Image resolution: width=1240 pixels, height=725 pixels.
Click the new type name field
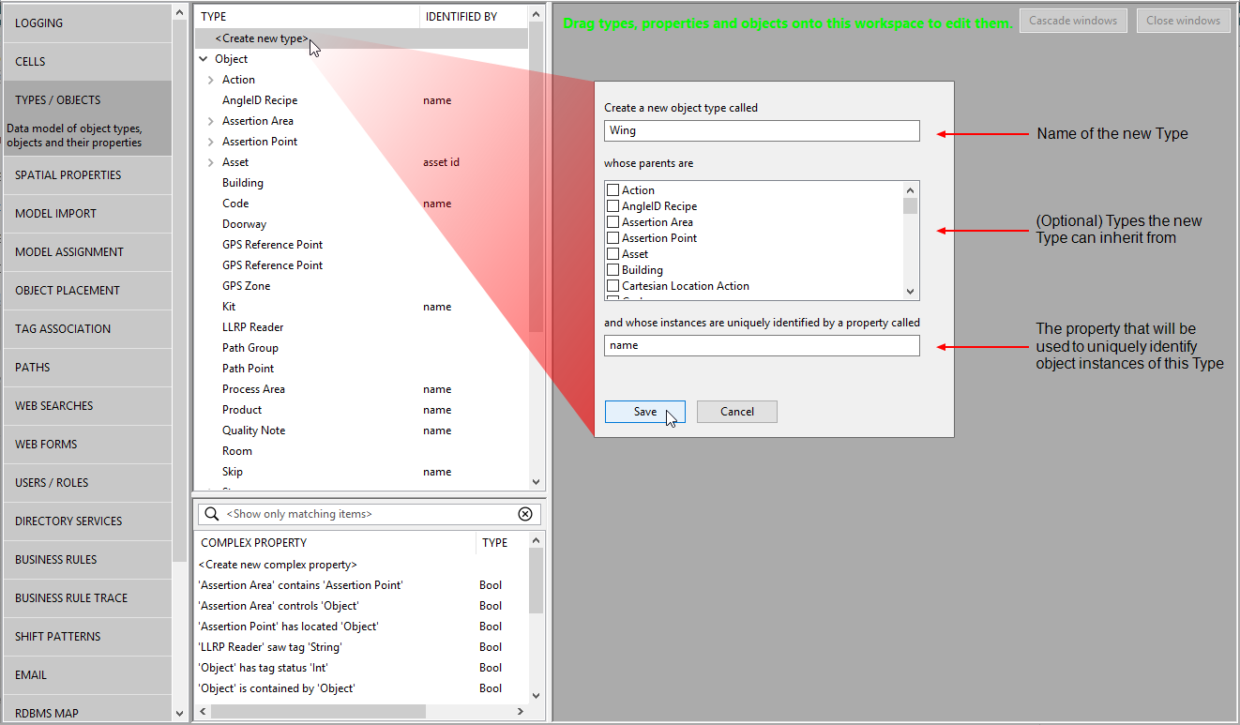point(761,131)
